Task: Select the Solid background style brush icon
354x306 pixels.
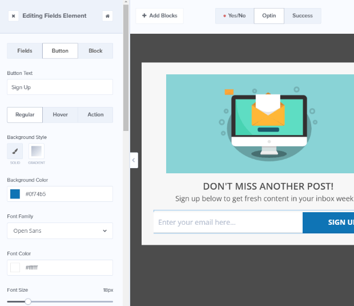Action: (x=15, y=151)
